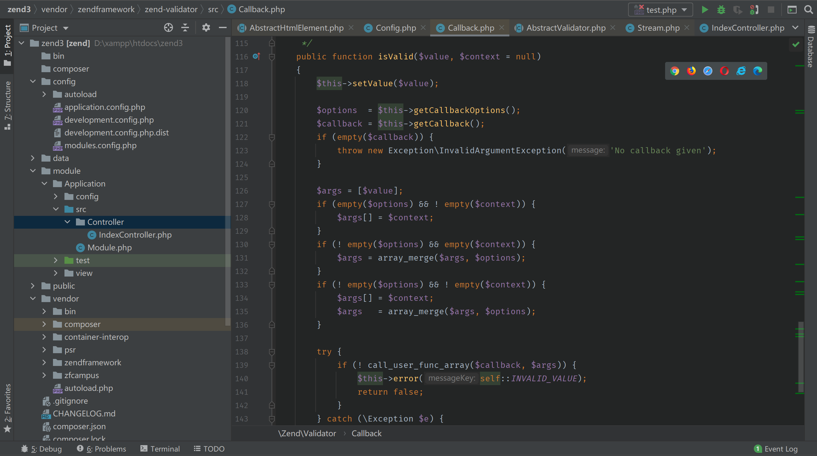The height and width of the screenshot is (456, 817).
Task: Open Project panel settings gear
Action: 206,28
